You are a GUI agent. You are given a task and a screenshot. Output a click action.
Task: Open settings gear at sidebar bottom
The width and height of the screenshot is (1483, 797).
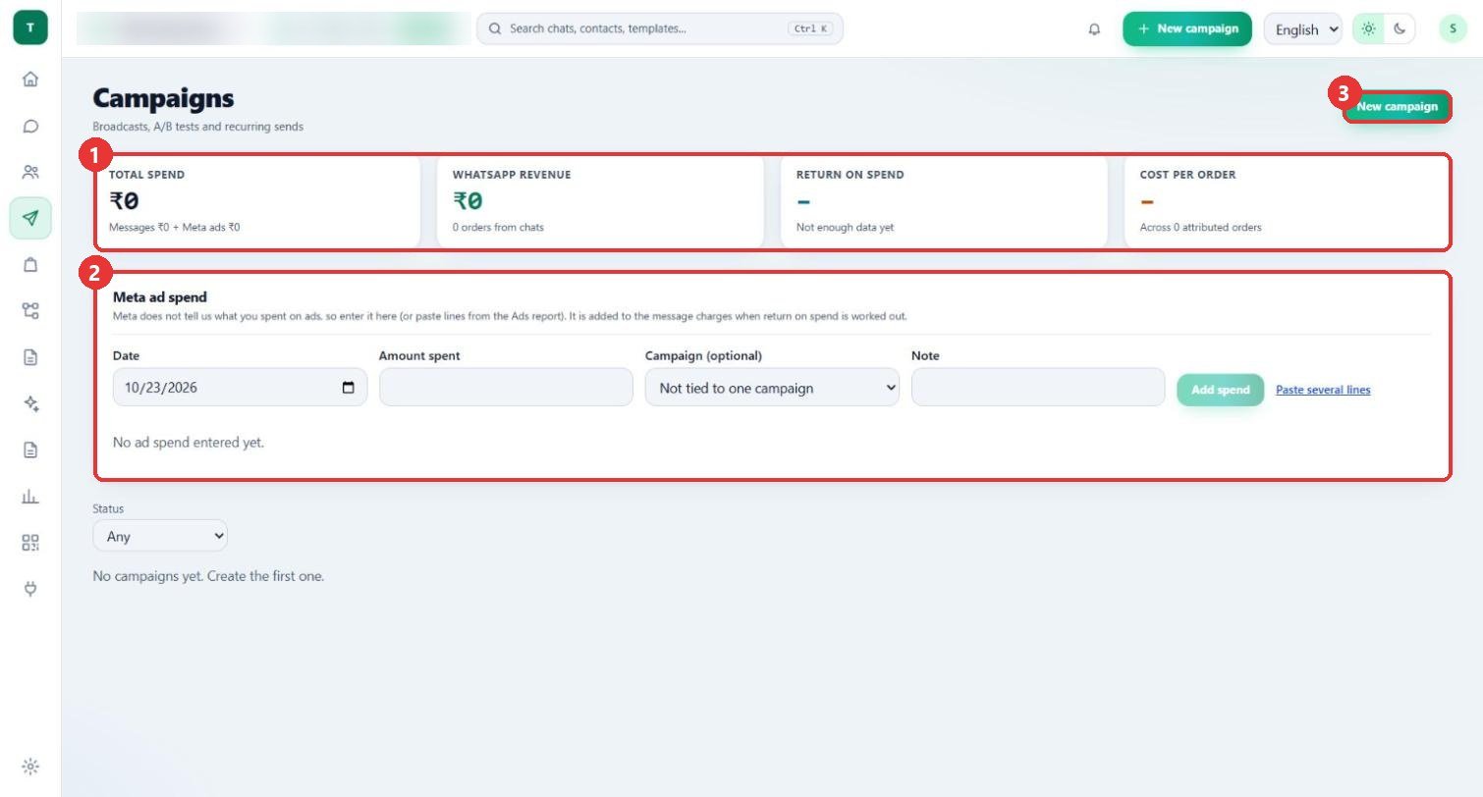[30, 767]
